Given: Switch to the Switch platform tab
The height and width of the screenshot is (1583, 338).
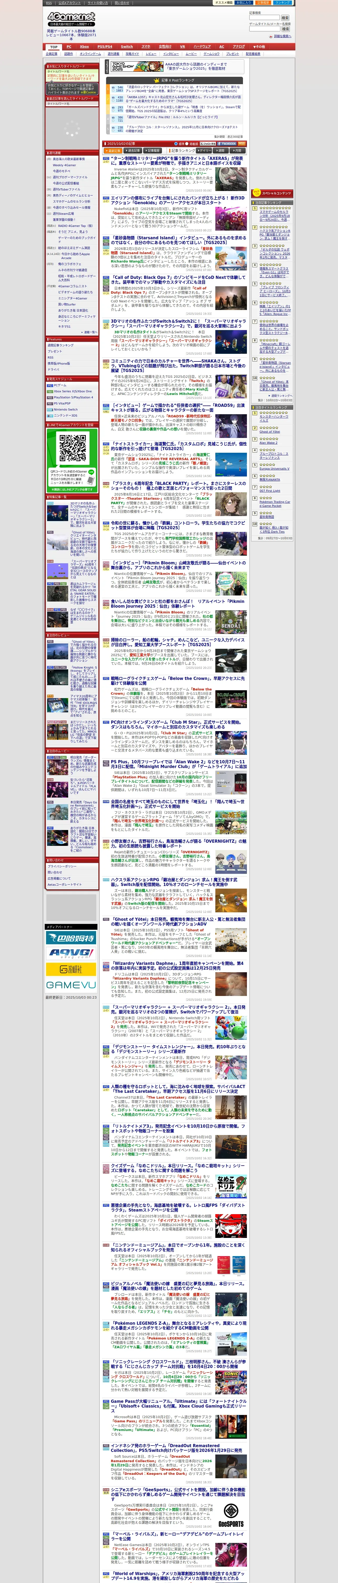Looking at the screenshot, I should [127, 47].
